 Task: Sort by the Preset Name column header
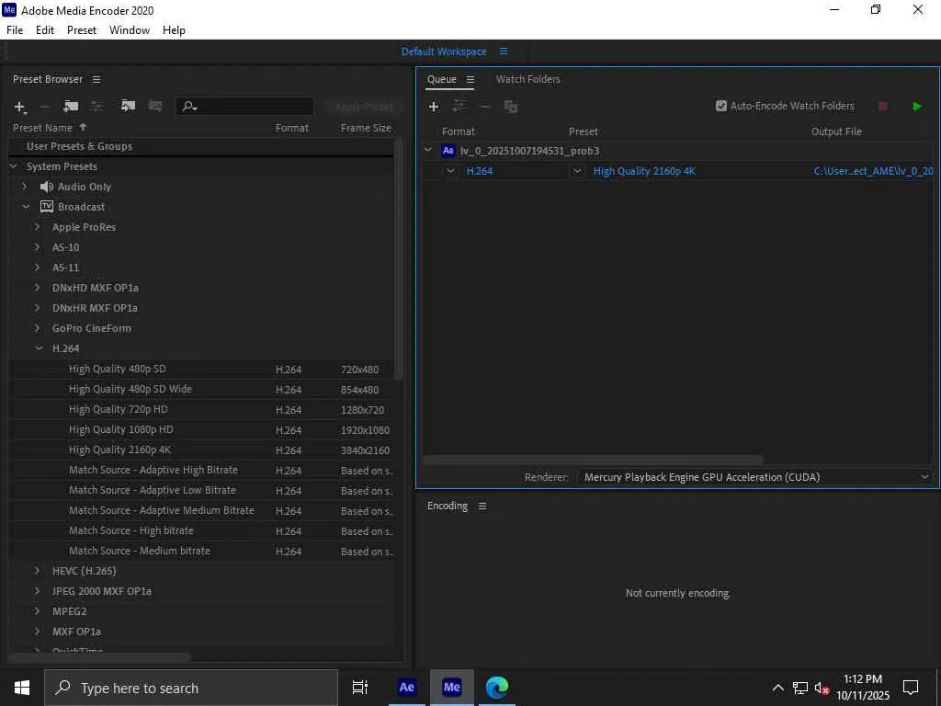42,128
